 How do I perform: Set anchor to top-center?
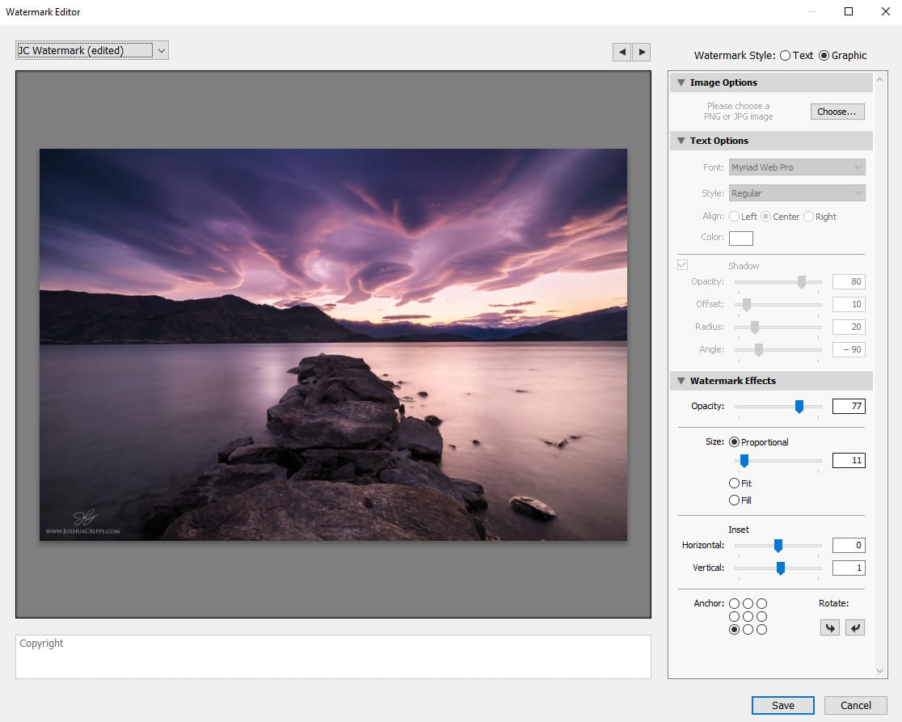click(x=748, y=603)
